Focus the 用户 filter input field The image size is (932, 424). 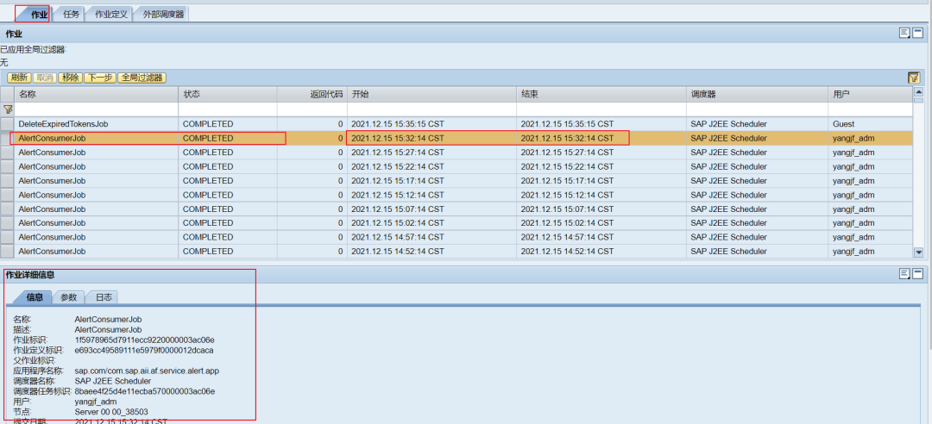[x=870, y=109]
